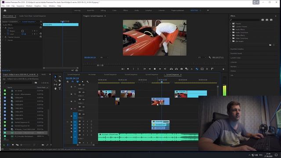Open the Window menu
The height and width of the screenshot is (158, 281).
52,6
